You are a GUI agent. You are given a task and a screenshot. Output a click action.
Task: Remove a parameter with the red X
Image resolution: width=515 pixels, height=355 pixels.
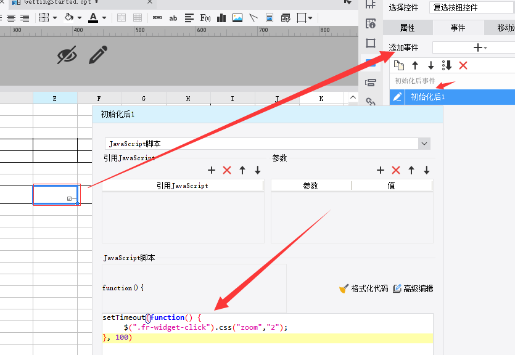click(396, 170)
